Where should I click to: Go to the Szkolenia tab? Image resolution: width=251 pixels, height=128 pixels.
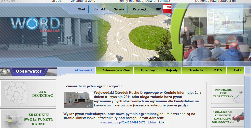pos(194,70)
